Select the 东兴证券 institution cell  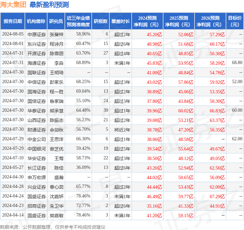37,44
